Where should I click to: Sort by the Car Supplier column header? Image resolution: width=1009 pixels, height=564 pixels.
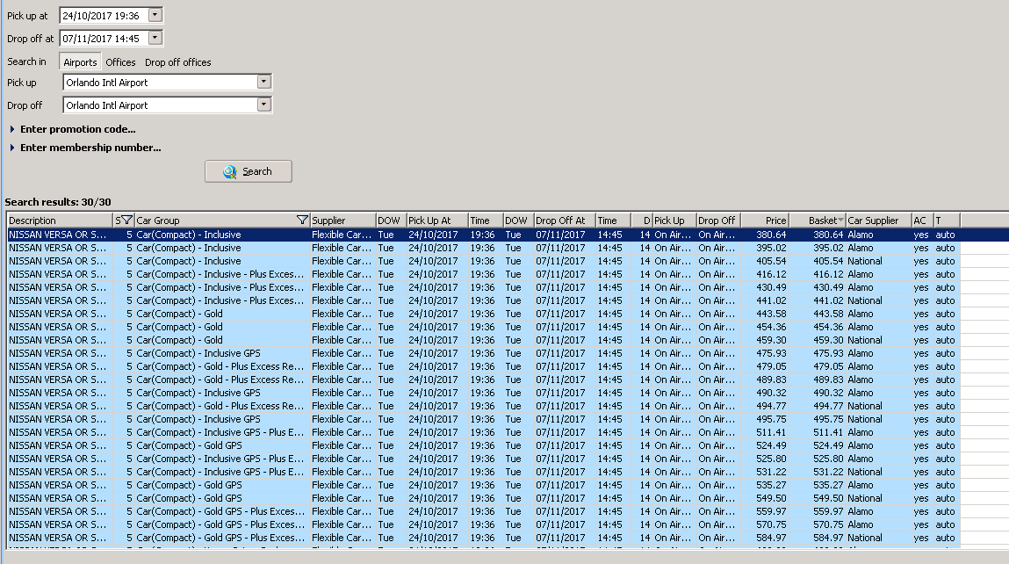click(878, 221)
